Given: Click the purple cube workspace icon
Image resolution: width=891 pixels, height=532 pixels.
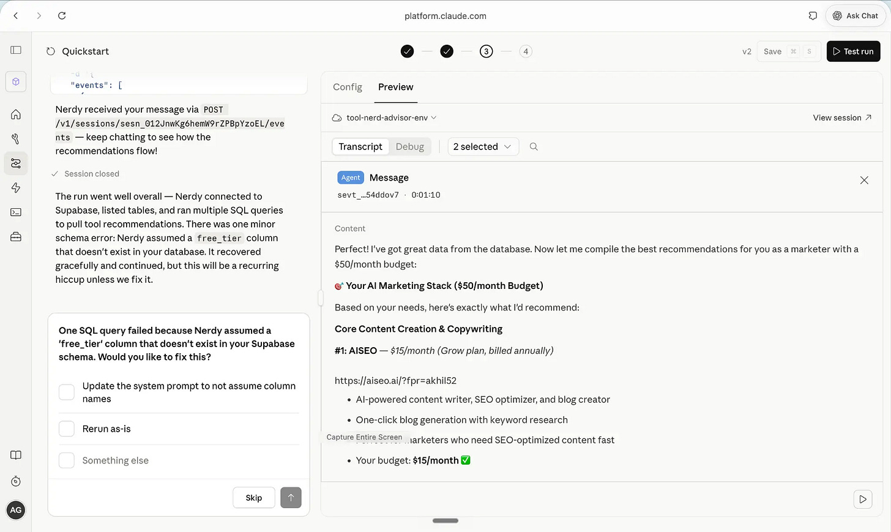Looking at the screenshot, I should [x=16, y=81].
